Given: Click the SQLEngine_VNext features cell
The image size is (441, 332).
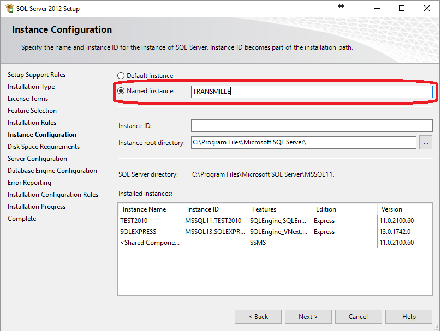Looking at the screenshot, I should tap(280, 232).
